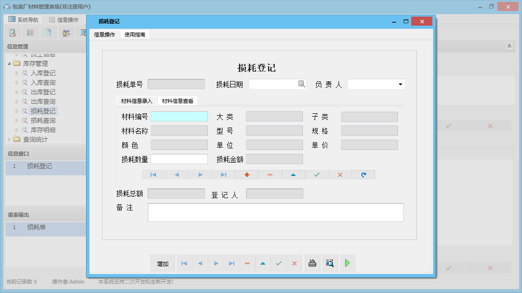Viewport: 522px width, 293px height.
Task: Click the 增加 button at the bottom
Action: point(163,263)
